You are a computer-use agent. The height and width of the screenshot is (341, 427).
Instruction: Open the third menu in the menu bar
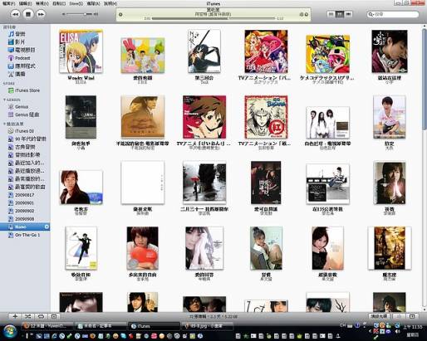(42, 3)
